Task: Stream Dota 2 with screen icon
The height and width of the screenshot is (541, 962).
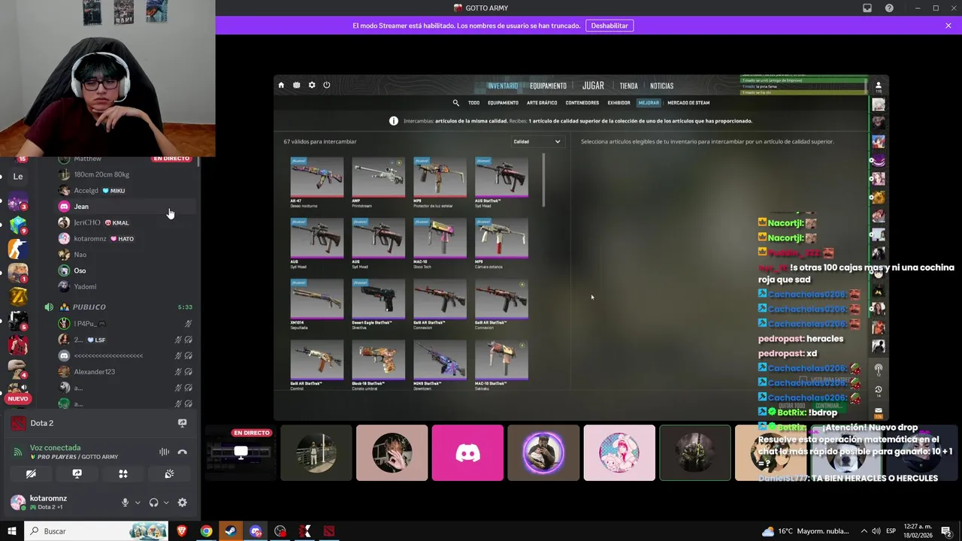Action: click(182, 423)
